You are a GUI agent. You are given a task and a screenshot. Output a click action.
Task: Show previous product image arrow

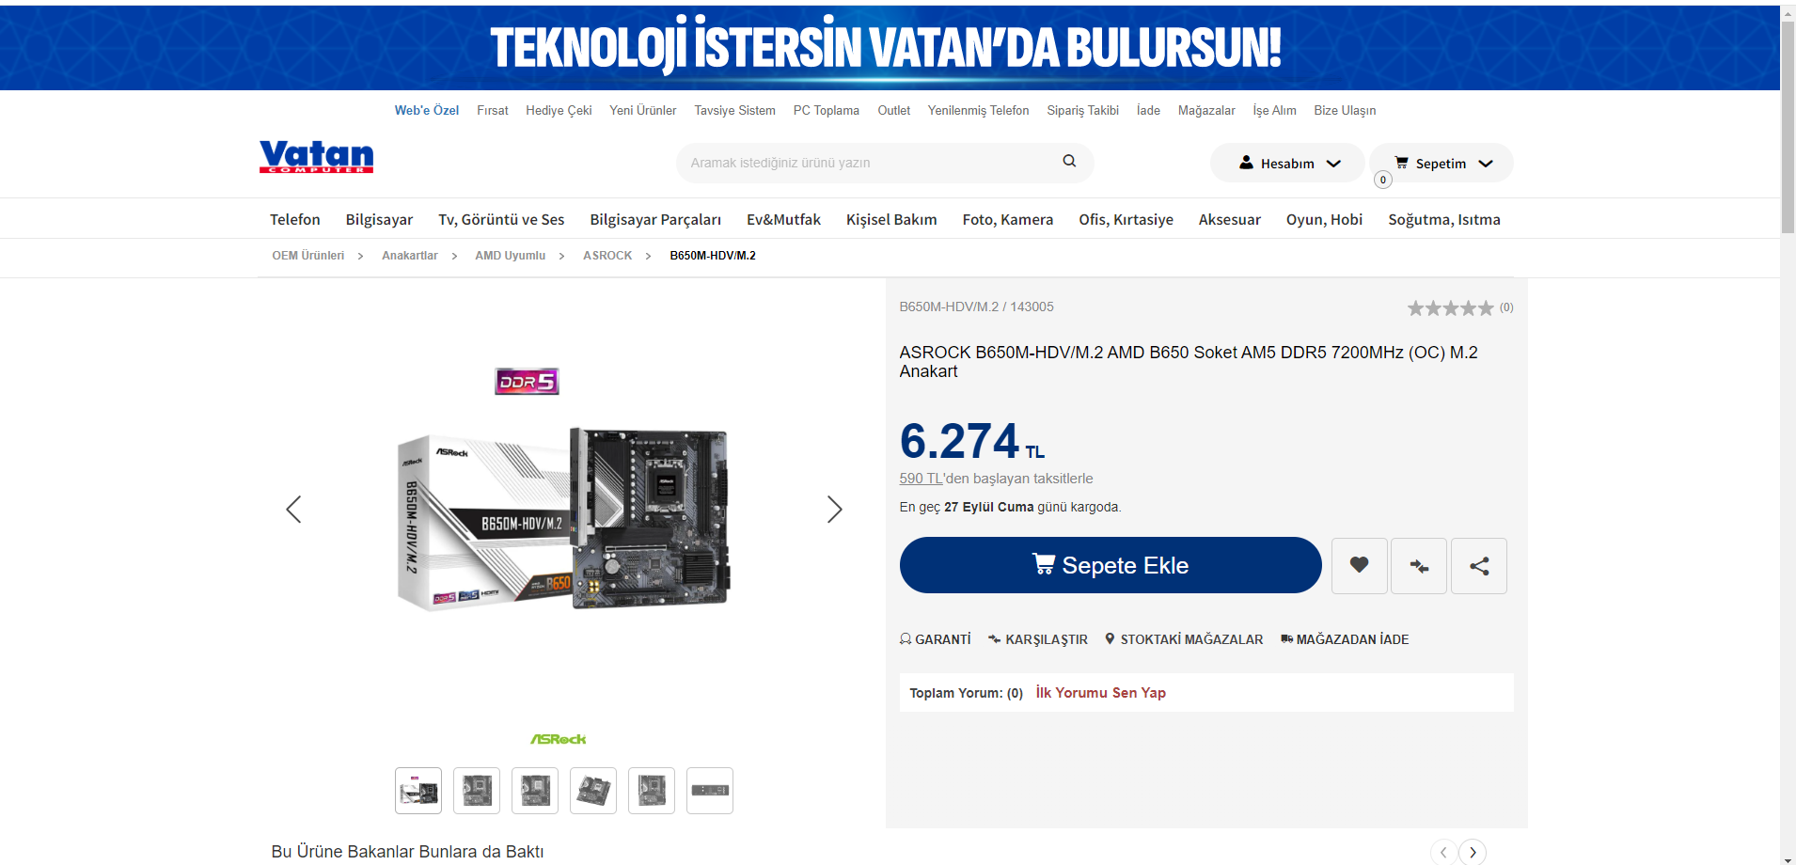[293, 510]
